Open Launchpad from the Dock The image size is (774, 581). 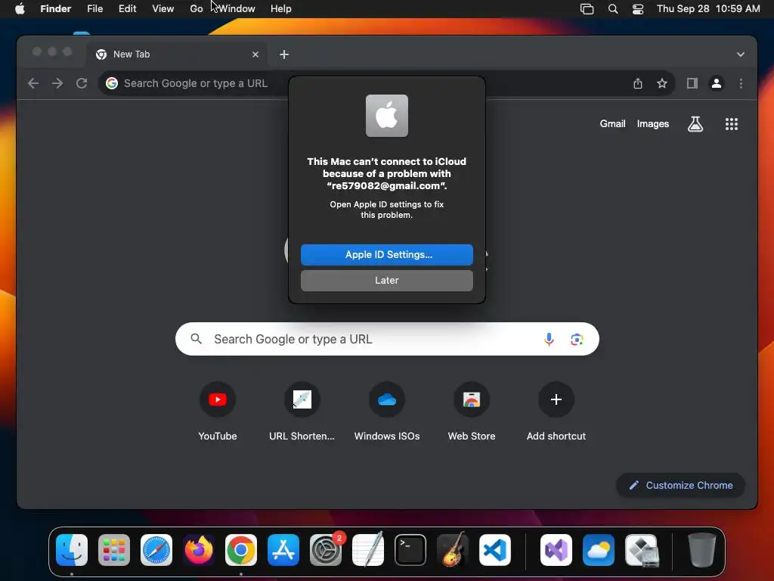[114, 550]
